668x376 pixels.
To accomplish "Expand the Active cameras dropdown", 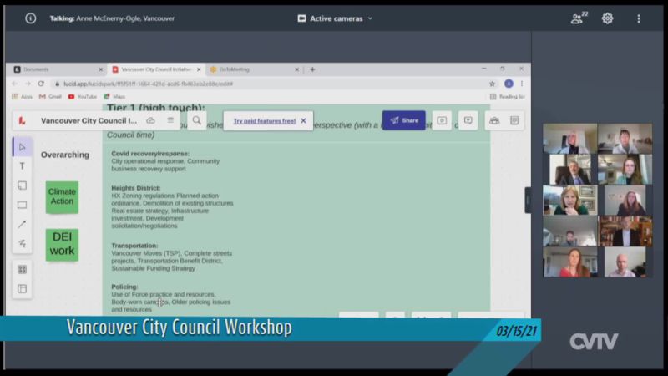I will pos(336,18).
